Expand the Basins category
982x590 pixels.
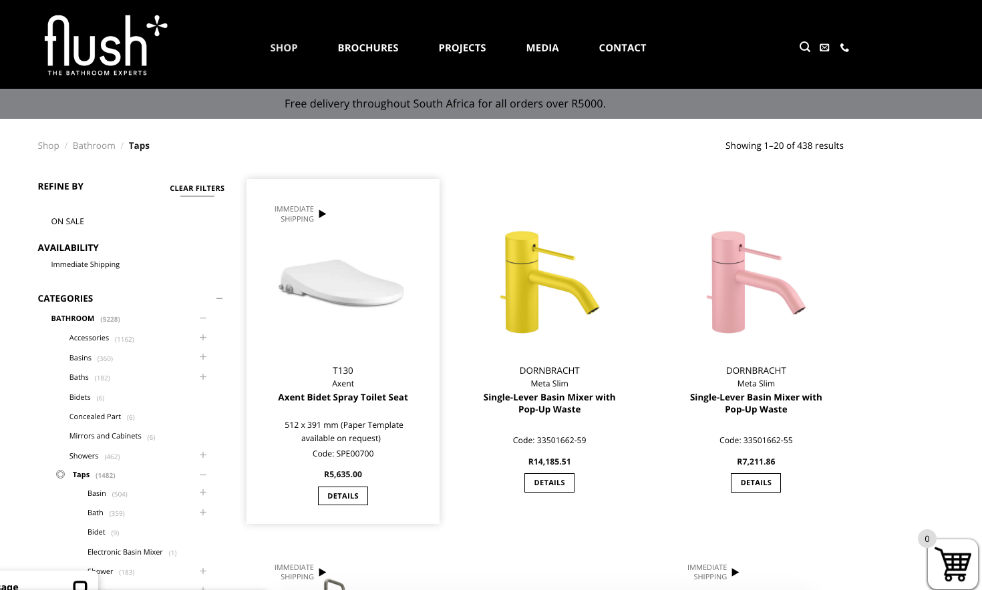(203, 357)
